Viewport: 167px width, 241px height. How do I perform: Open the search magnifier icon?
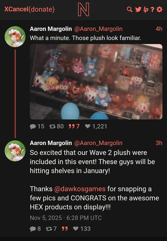click(129, 9)
